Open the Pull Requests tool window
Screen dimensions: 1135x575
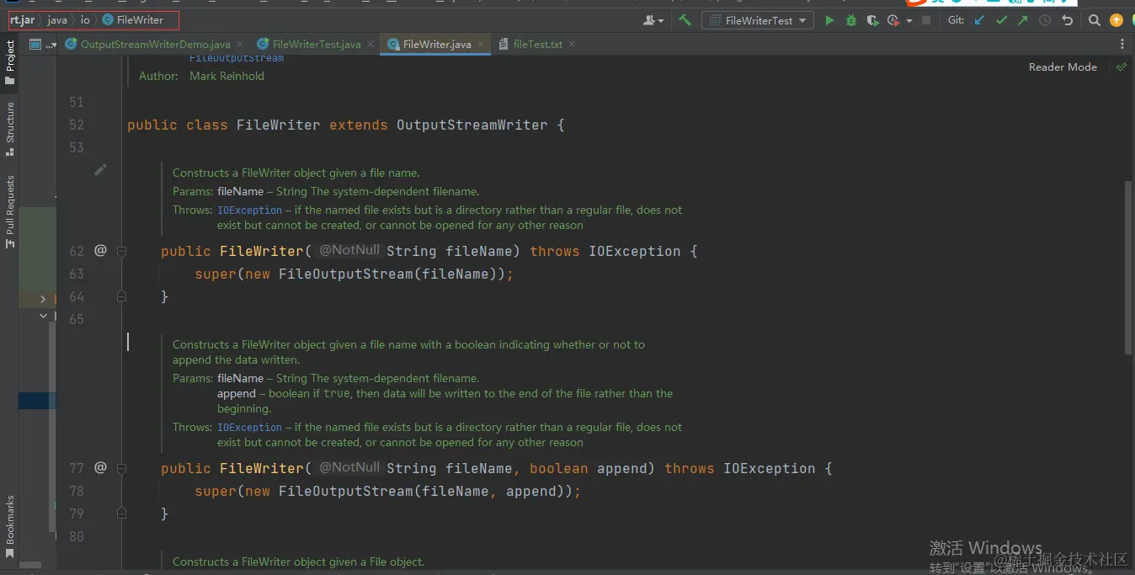pos(10,210)
